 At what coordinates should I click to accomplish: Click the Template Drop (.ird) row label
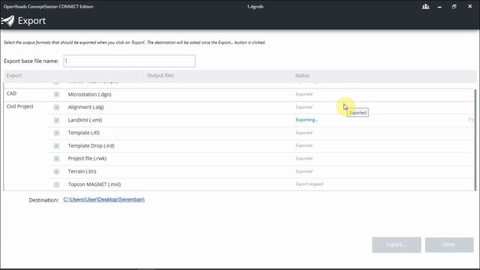pos(91,145)
